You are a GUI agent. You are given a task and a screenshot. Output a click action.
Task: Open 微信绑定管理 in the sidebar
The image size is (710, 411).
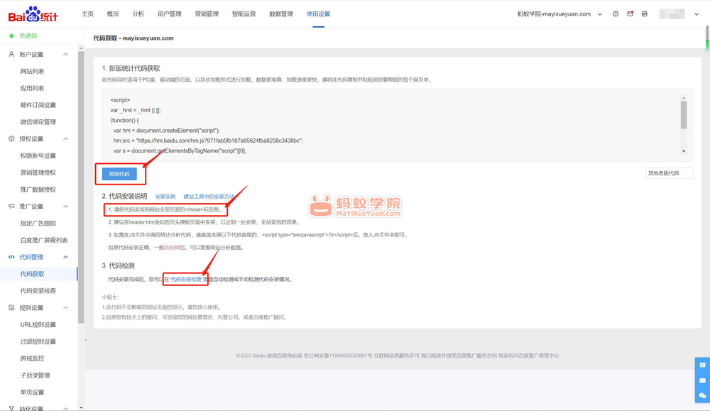pyautogui.click(x=38, y=122)
